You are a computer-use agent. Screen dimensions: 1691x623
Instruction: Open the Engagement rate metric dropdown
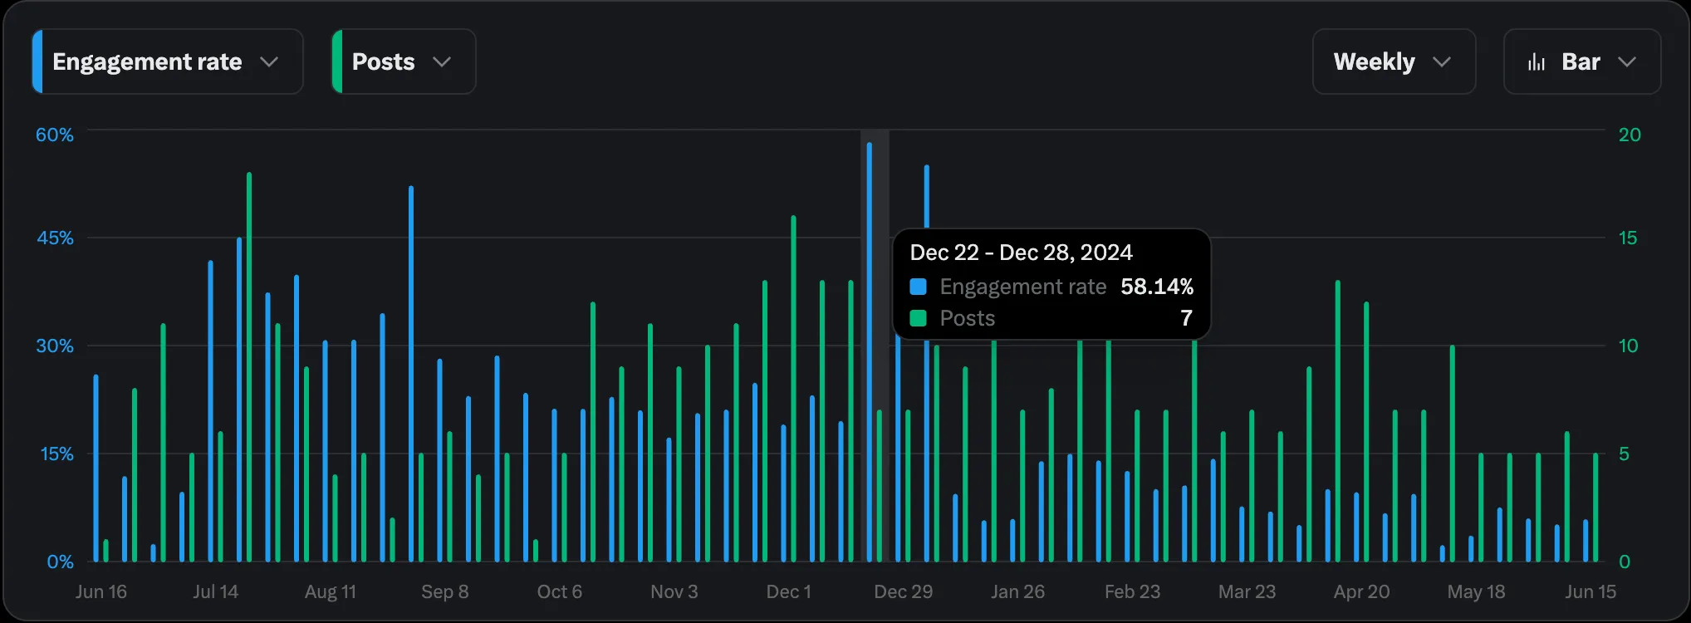(x=166, y=61)
